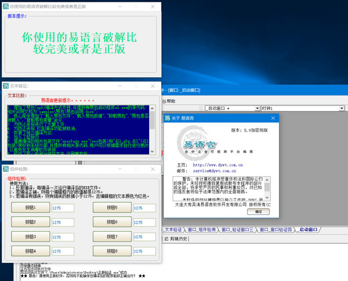The image size is (348, 281).
Task: Click the green 你使用的易语言破解比较完美 message
Action: (x=79, y=43)
